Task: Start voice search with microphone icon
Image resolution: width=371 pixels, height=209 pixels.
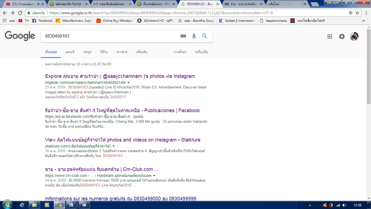Action: pos(194,36)
